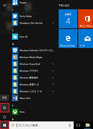Viewport: 93px width, 129px height.
Task: Click the Windows 管理ツール folder icon
Action: pos(15,84)
